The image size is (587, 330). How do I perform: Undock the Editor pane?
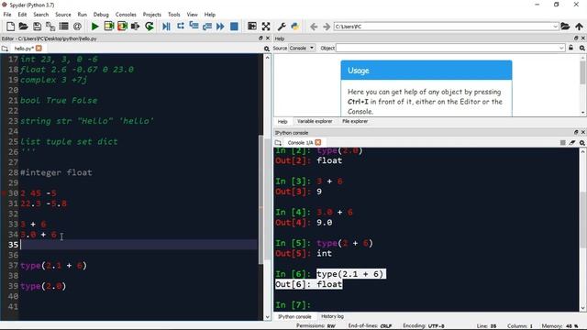tap(260, 38)
